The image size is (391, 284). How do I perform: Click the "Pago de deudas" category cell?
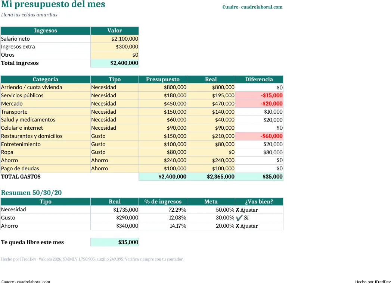[x=46, y=168]
